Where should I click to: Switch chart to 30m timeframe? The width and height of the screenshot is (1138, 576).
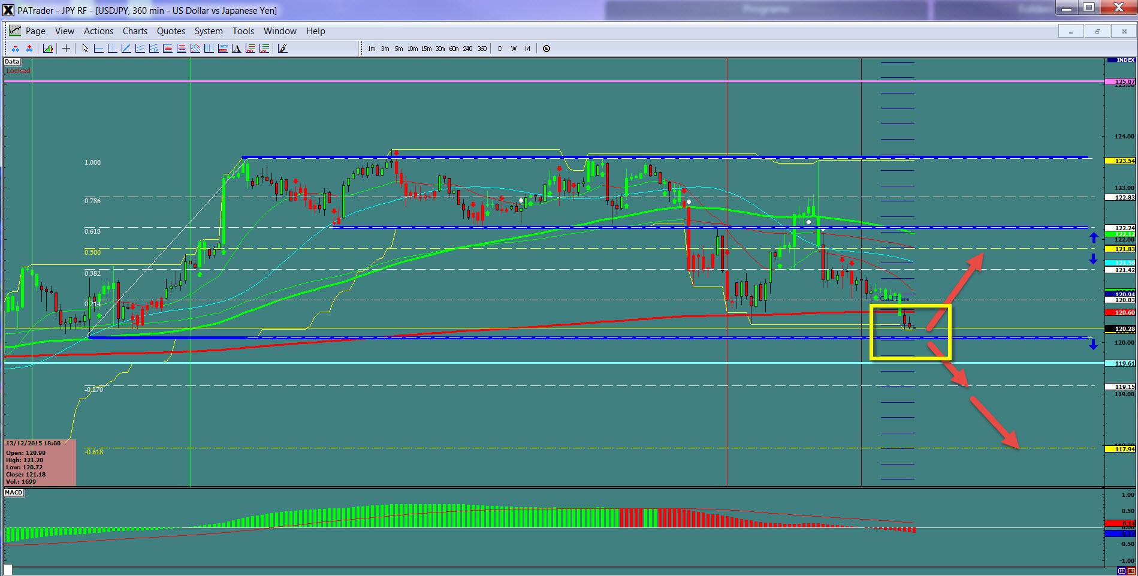pos(440,49)
